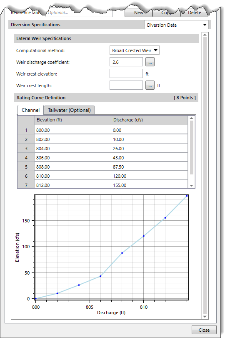Screen dimensions: 225x338
Task: Click the discharge cell 0.00
Action: [x=149, y=130]
